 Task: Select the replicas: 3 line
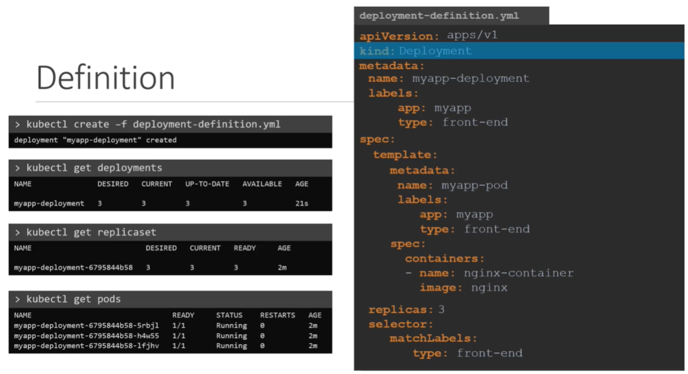tap(405, 309)
